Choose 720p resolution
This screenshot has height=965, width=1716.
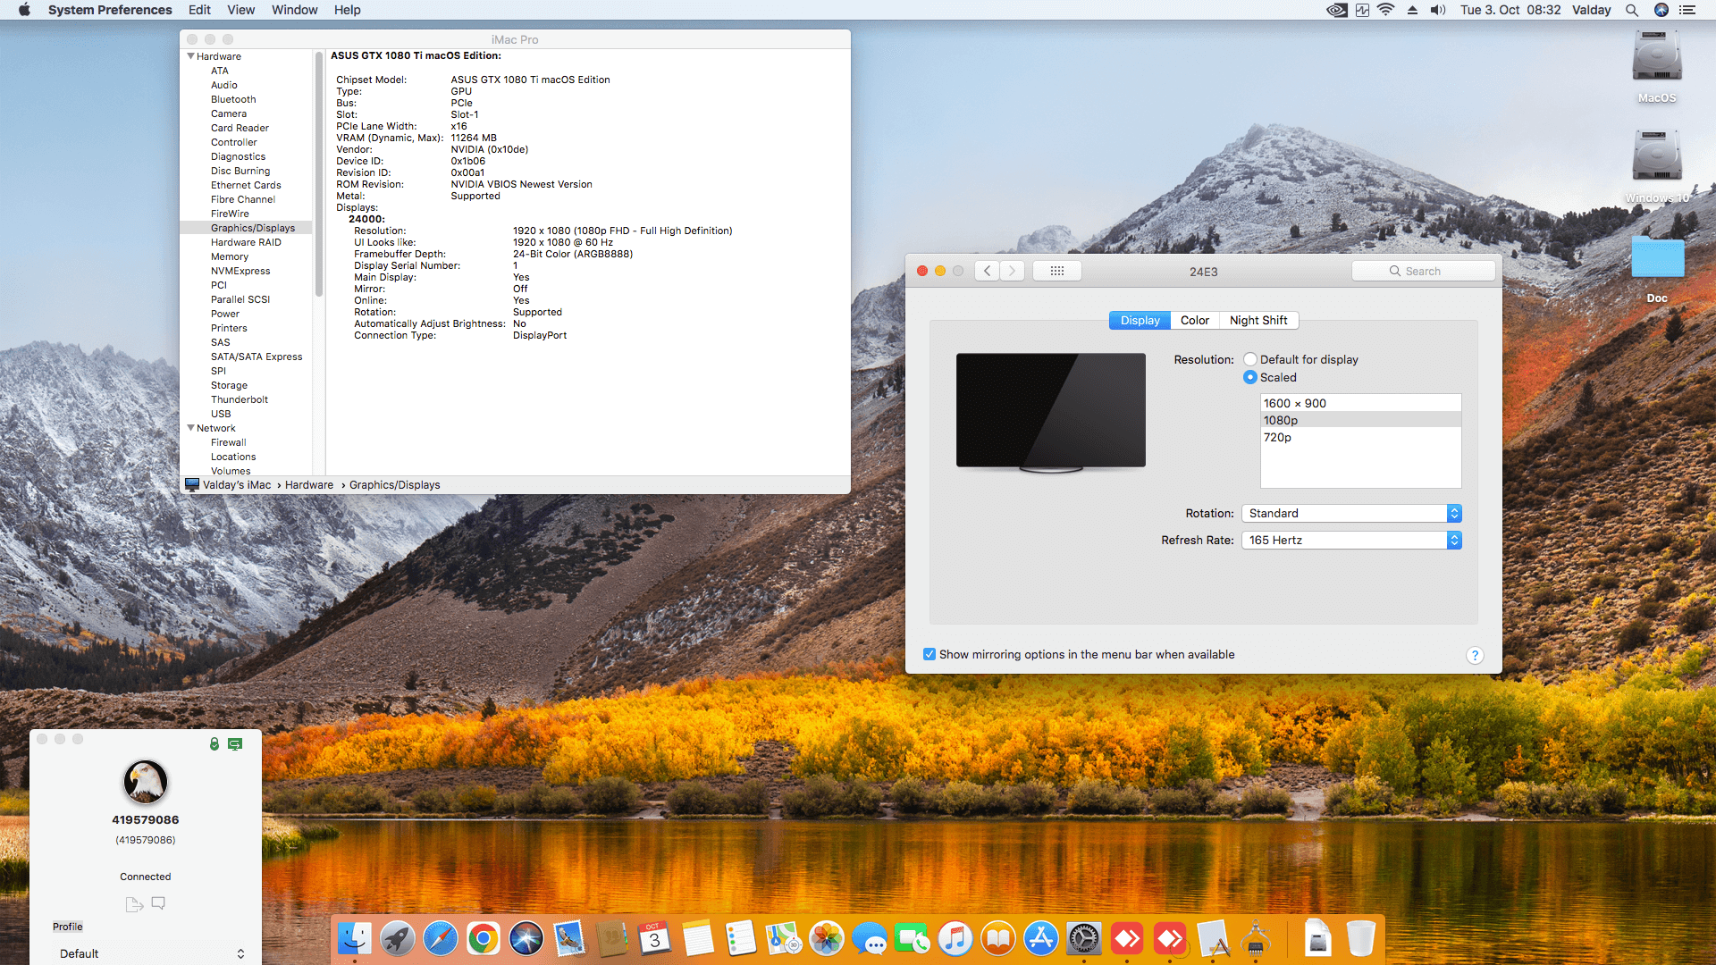[1360, 437]
